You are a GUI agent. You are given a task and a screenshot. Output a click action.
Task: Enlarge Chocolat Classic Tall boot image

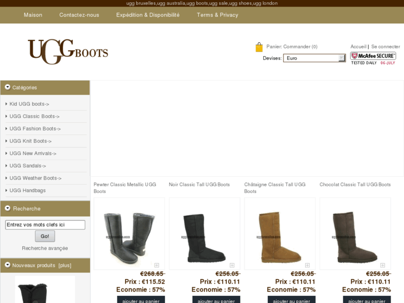pyautogui.click(x=383, y=265)
